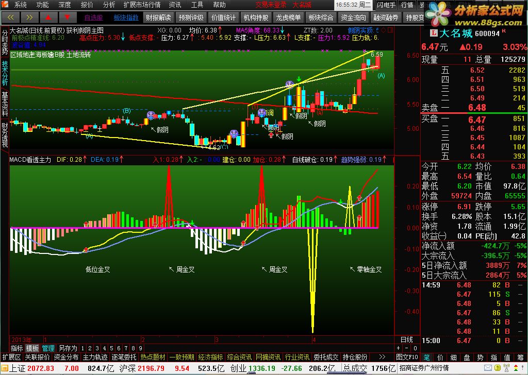Click the 价值统计 button
This screenshot has width=528, height=375.
[x=224, y=18]
